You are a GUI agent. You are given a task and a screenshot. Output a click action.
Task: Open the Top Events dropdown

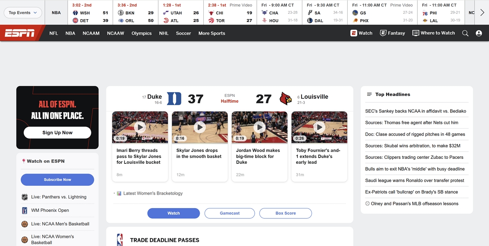pos(22,13)
